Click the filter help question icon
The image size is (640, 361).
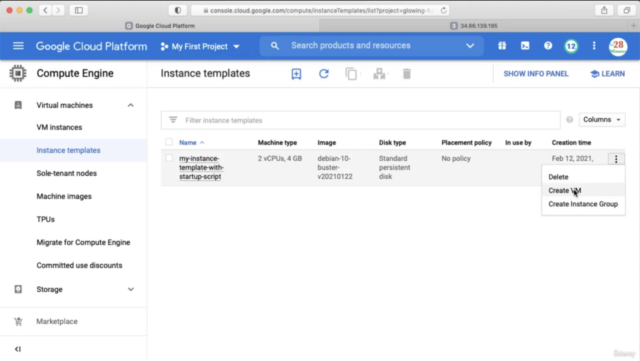(x=569, y=120)
